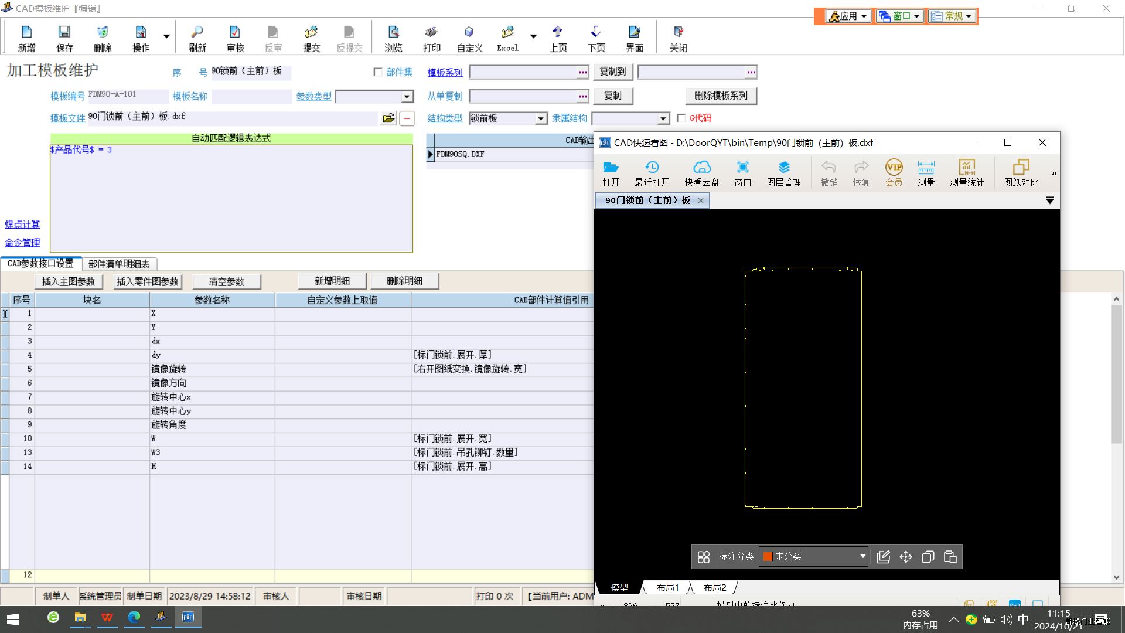
Task: Click the 自定义 toolbar icon
Action: point(469,39)
